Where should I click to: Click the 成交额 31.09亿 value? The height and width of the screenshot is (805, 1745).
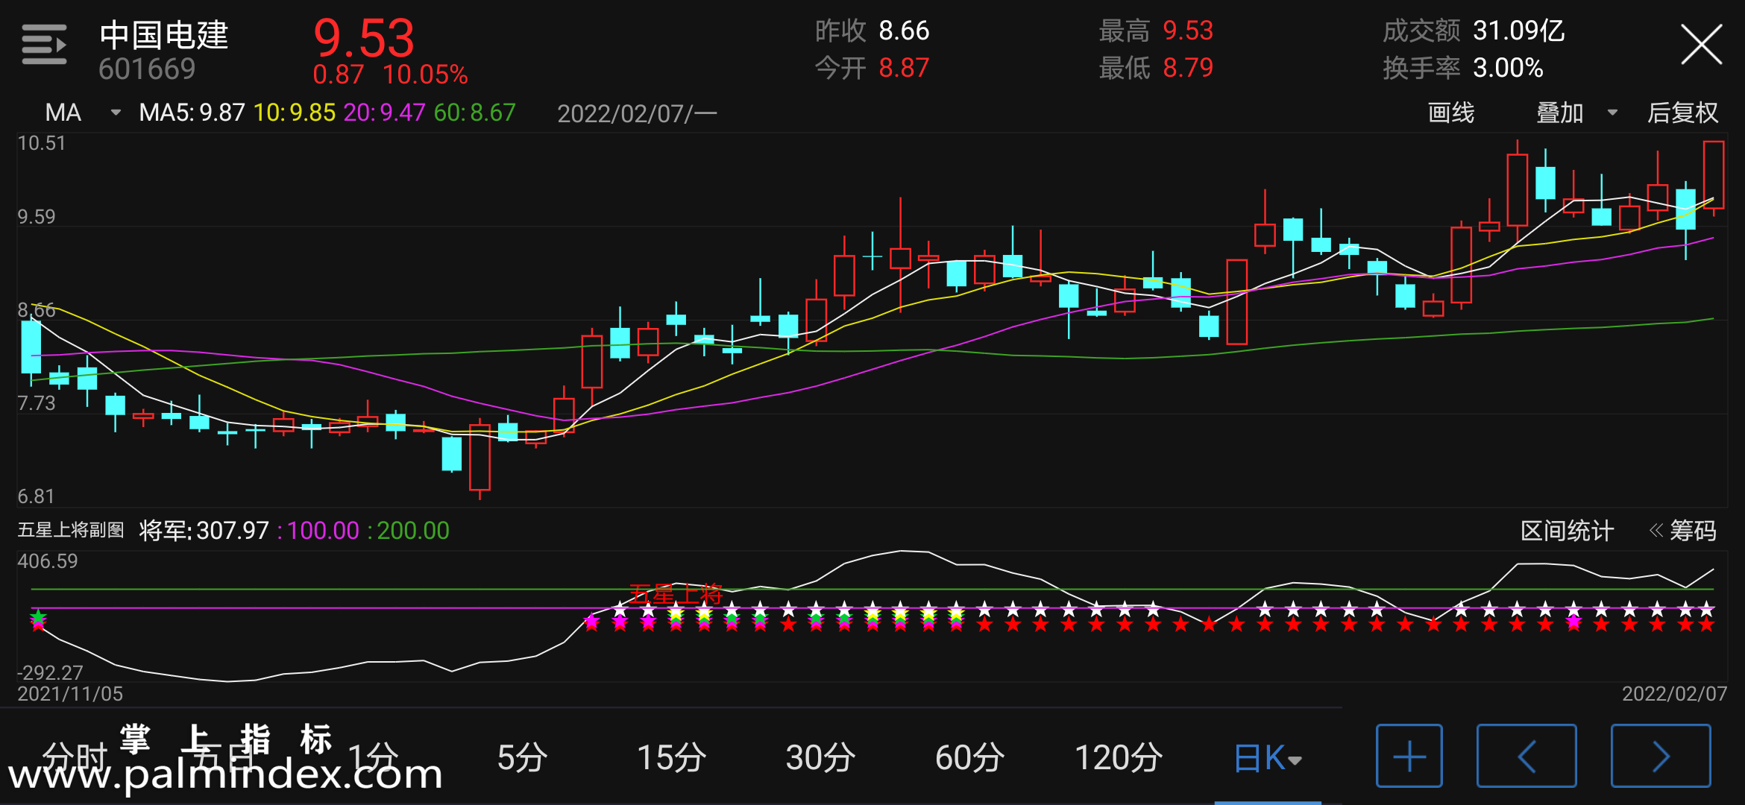click(x=1474, y=31)
